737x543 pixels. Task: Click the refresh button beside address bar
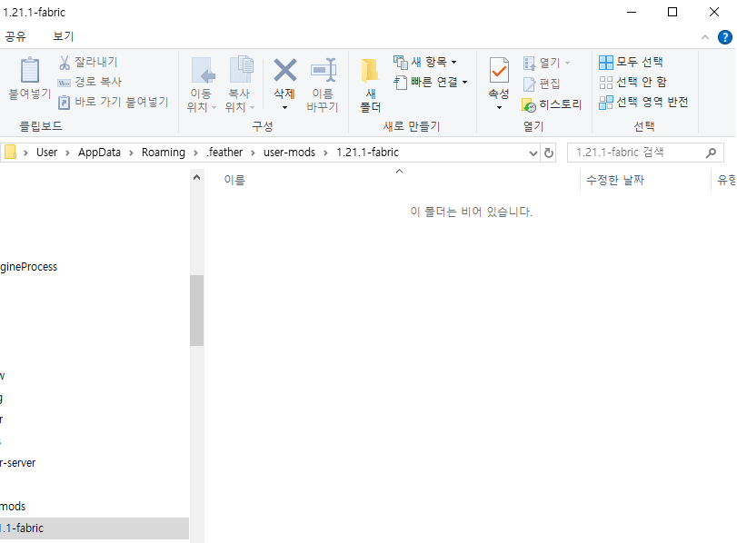(x=549, y=153)
